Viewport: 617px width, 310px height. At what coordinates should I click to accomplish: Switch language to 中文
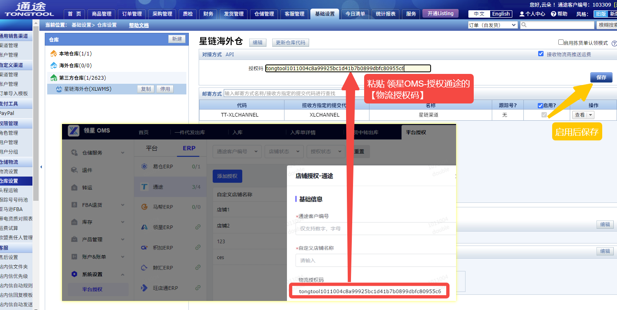point(479,14)
